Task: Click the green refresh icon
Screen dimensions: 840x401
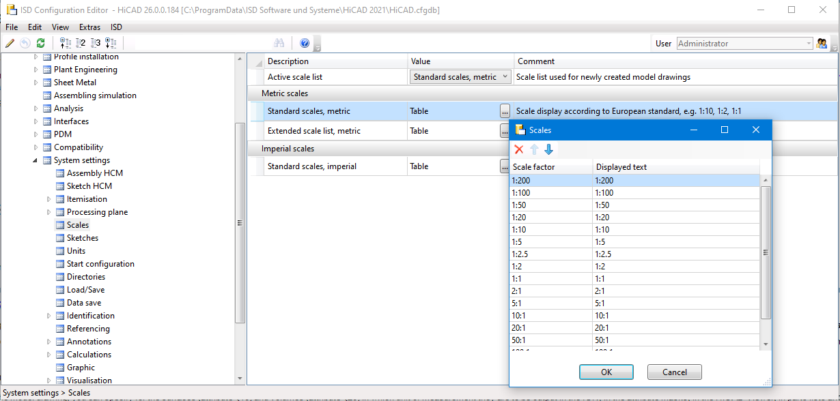Action: [40, 43]
